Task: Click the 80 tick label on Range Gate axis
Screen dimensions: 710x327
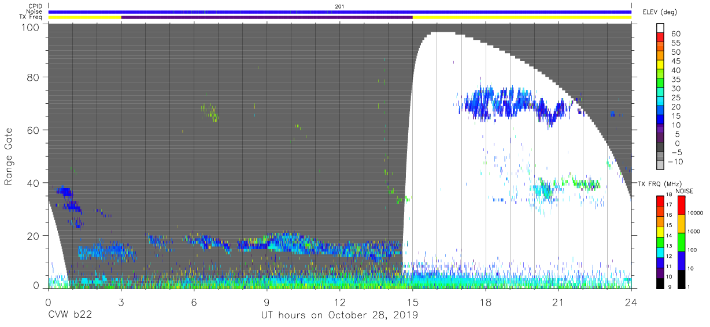Action: [x=34, y=77]
